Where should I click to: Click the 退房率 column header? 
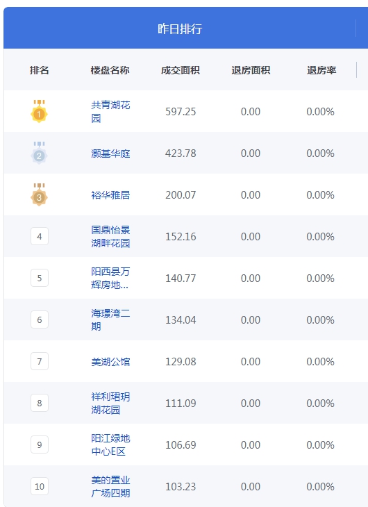[x=321, y=70]
